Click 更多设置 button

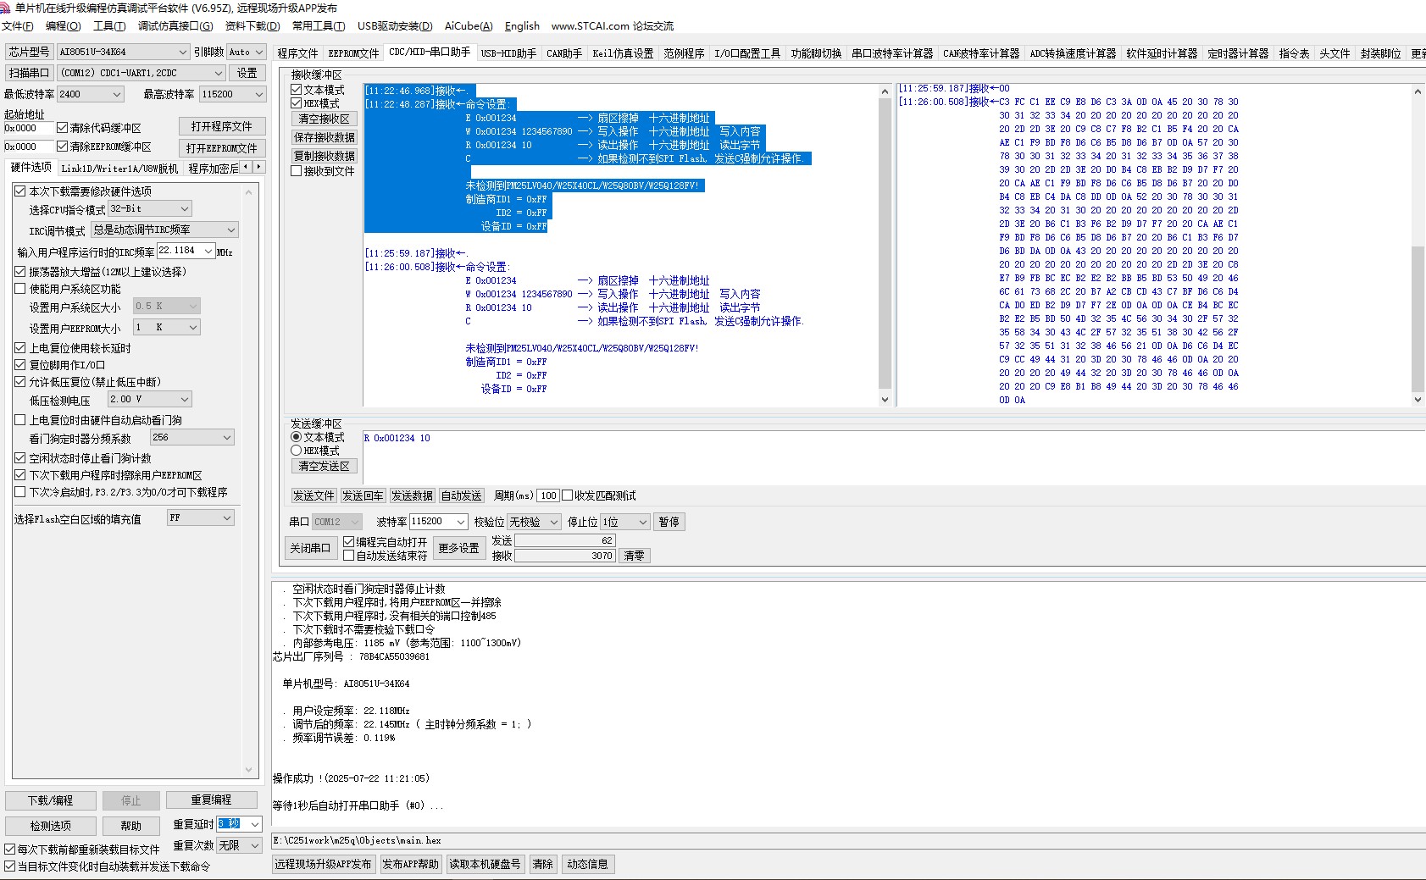[458, 548]
